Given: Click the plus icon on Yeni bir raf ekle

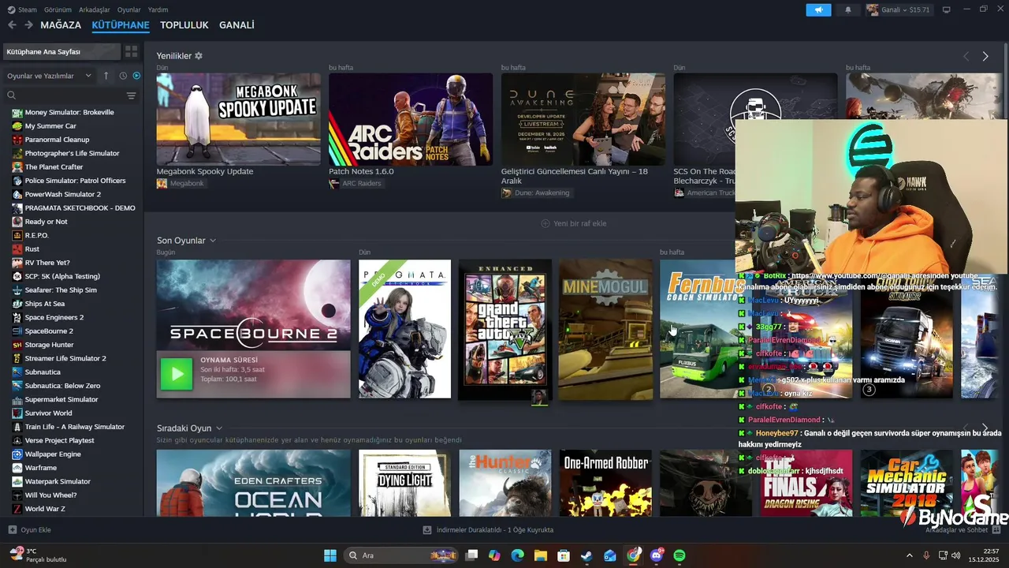Looking at the screenshot, I should [x=545, y=223].
